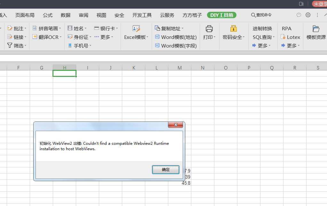Select the DIY工具箱 tab
Viewport: 327px width, 206px height.
click(222, 15)
